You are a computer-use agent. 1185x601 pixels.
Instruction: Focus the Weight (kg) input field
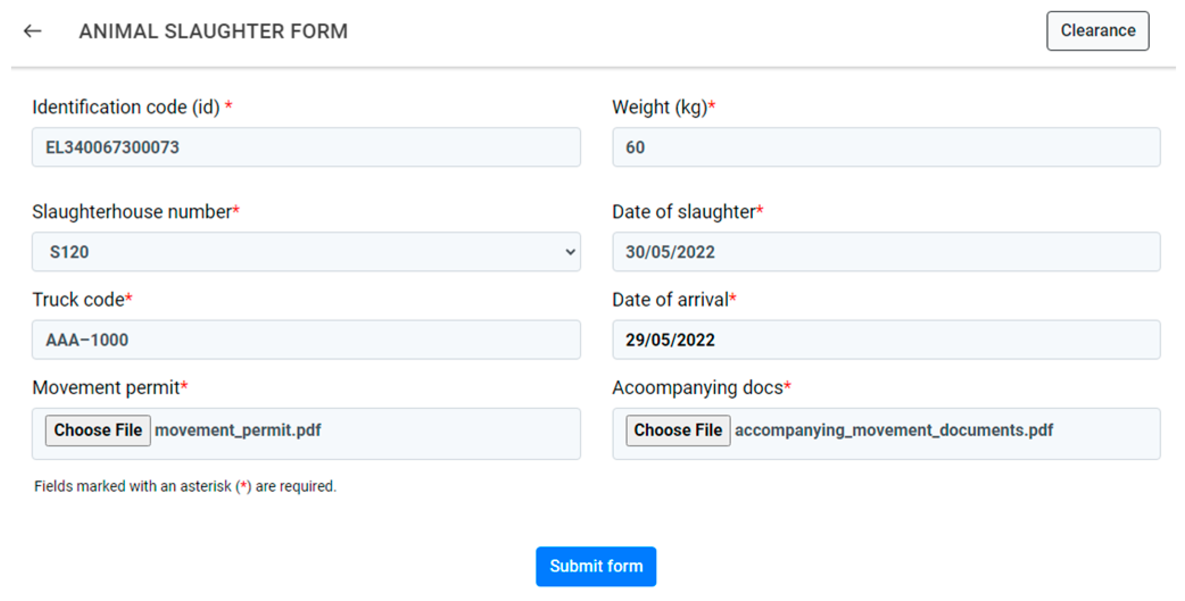point(886,147)
